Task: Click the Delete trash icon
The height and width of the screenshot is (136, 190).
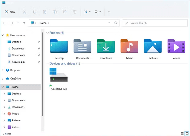Action: click(x=75, y=12)
